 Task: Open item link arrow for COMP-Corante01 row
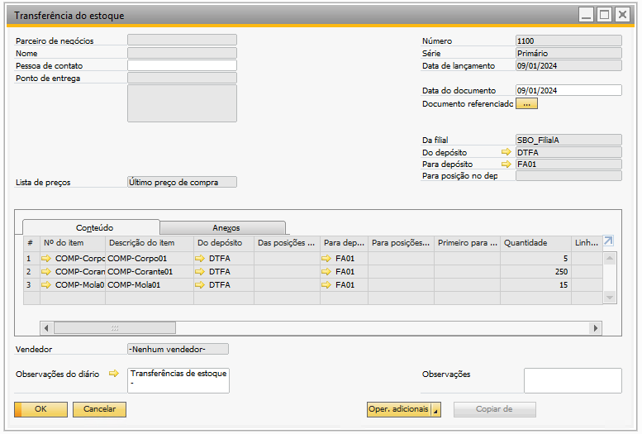46,272
